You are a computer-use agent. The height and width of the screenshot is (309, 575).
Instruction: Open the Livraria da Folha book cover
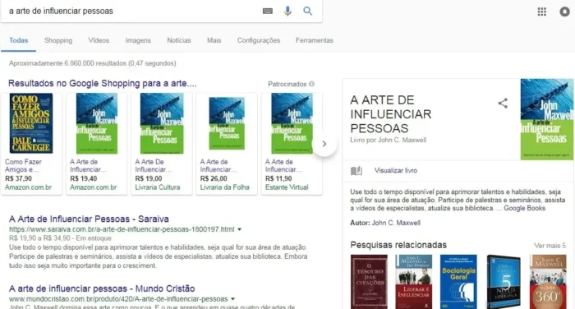[x=227, y=123]
